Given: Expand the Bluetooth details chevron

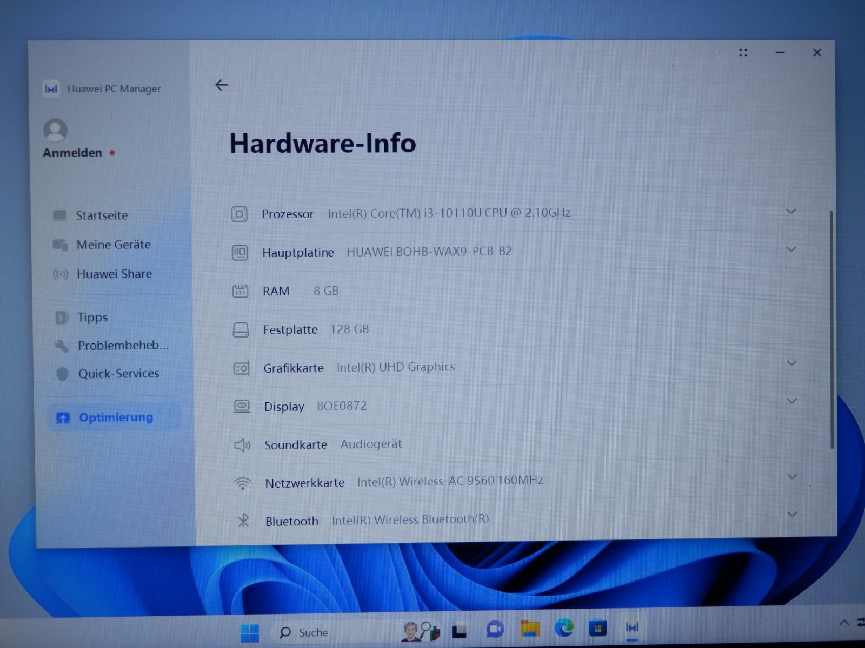Looking at the screenshot, I should [792, 514].
